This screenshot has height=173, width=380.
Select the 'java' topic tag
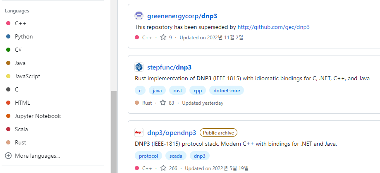(157, 91)
